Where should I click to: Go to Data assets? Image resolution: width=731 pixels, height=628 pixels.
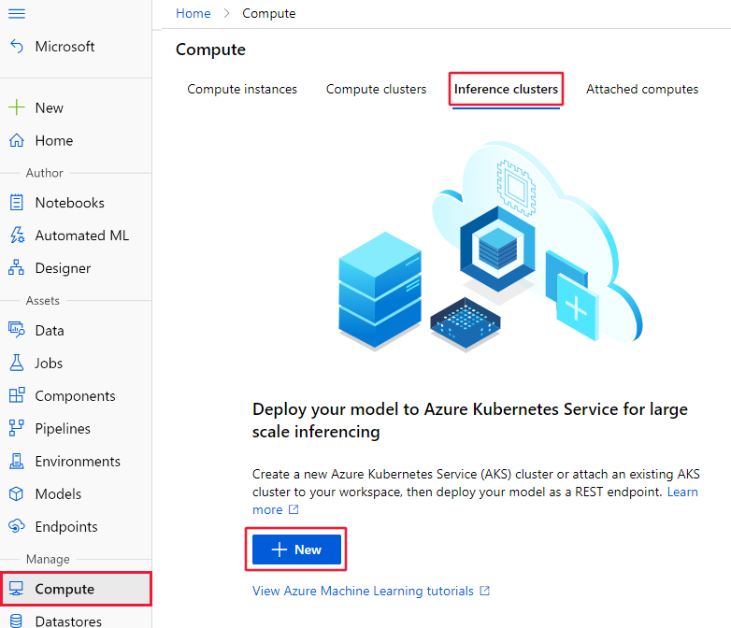click(x=50, y=330)
